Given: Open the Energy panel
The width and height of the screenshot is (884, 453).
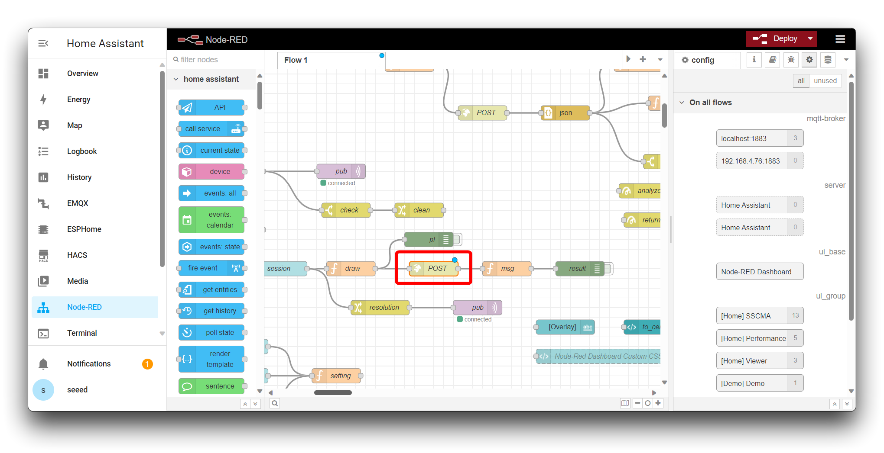Looking at the screenshot, I should (x=78, y=100).
